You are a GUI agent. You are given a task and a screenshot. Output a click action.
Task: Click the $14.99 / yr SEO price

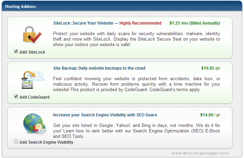(210, 115)
